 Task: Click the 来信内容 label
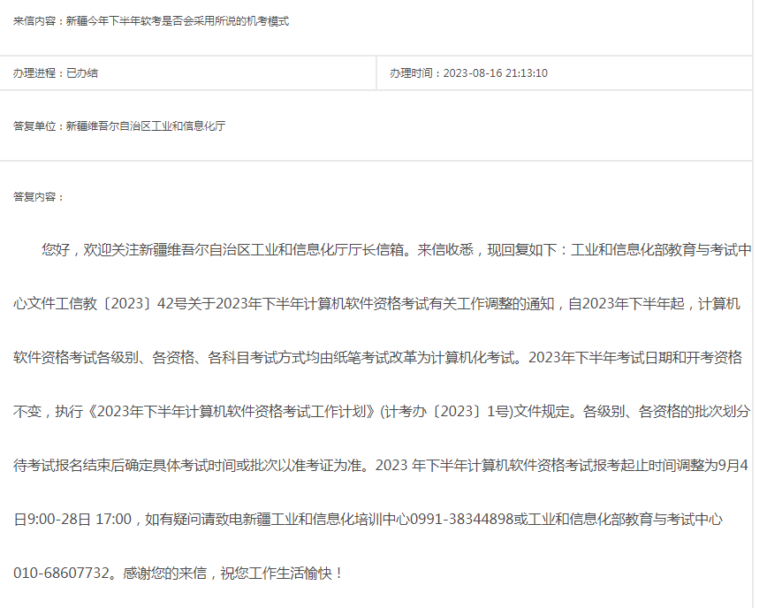tap(34, 22)
